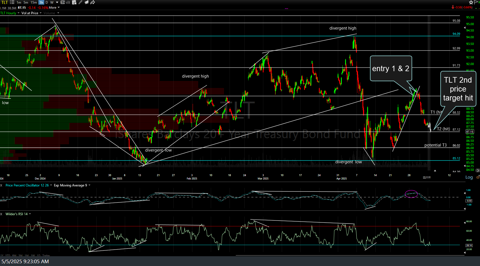Expand the More quote details dropdown
480x266 pixels.
(54, 8)
